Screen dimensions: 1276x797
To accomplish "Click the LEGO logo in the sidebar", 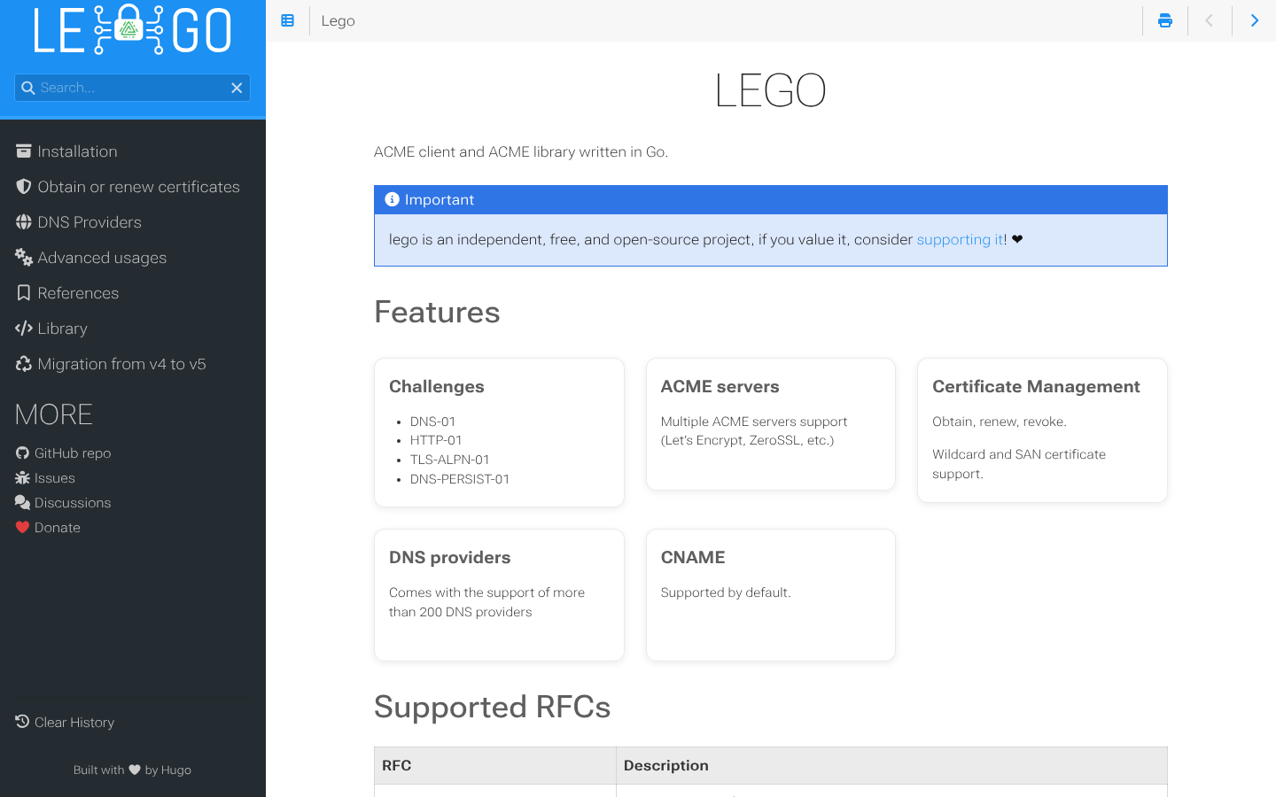I will [133, 29].
